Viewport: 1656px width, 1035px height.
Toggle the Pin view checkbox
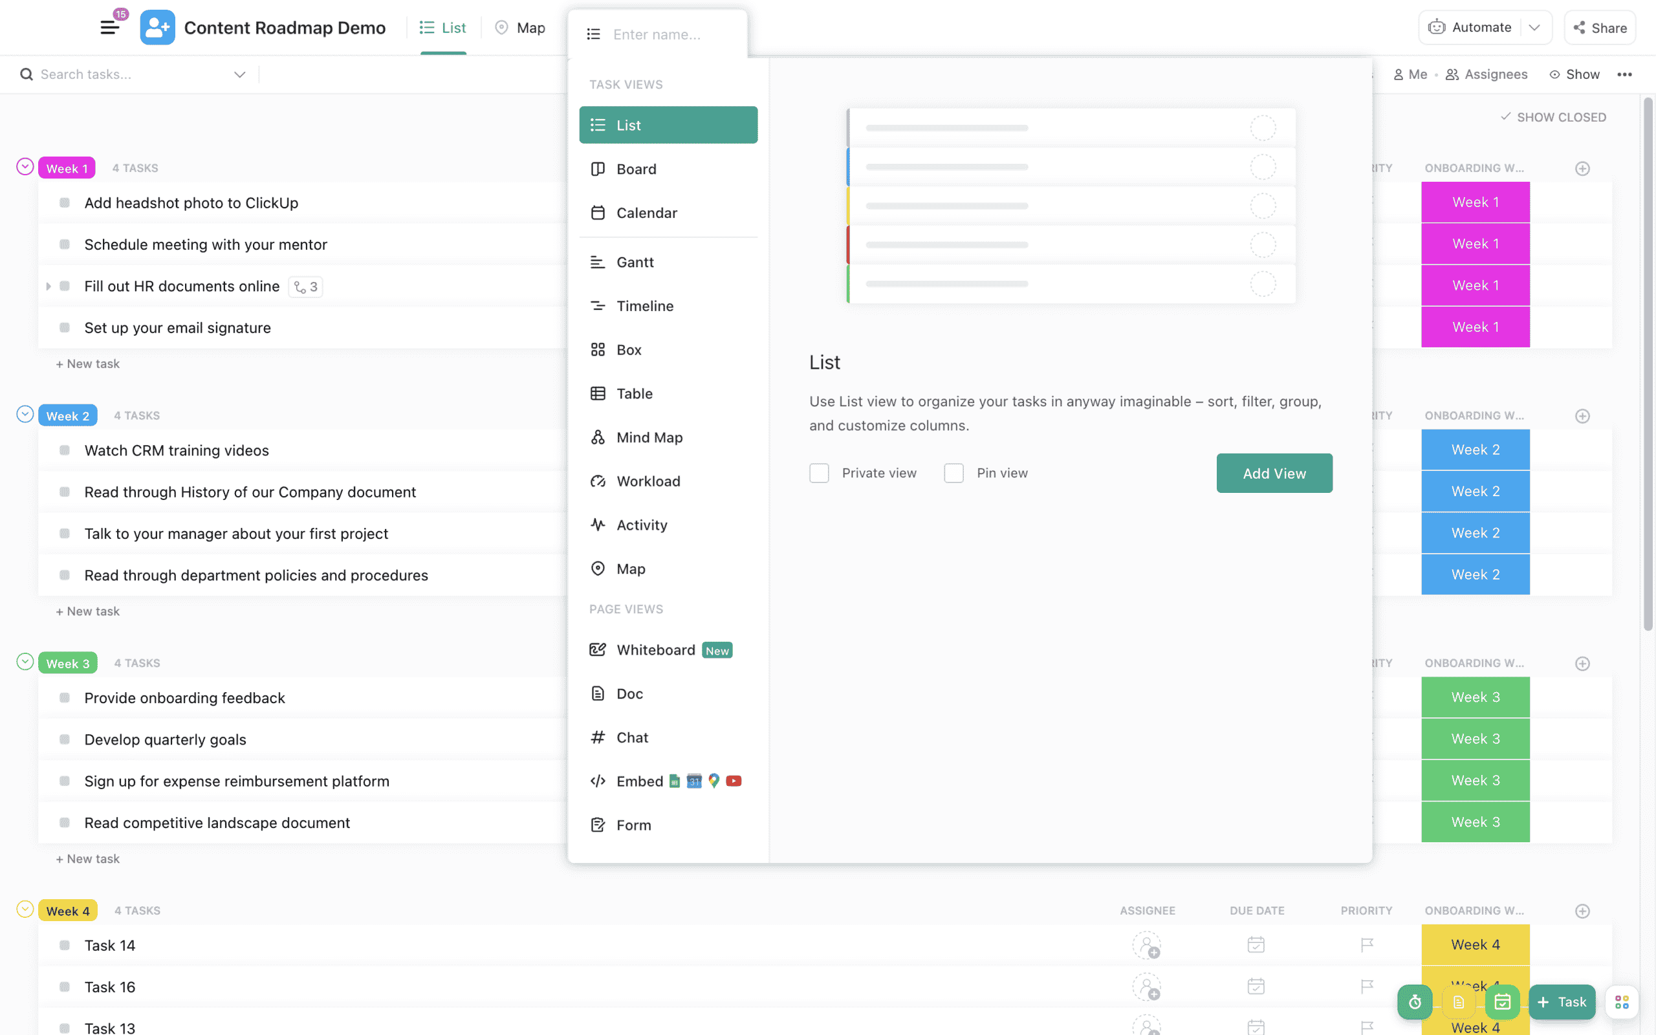[x=953, y=472]
